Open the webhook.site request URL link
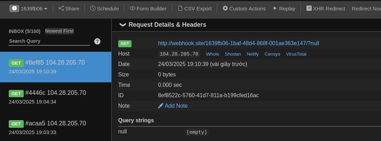 pyautogui.click(x=238, y=43)
